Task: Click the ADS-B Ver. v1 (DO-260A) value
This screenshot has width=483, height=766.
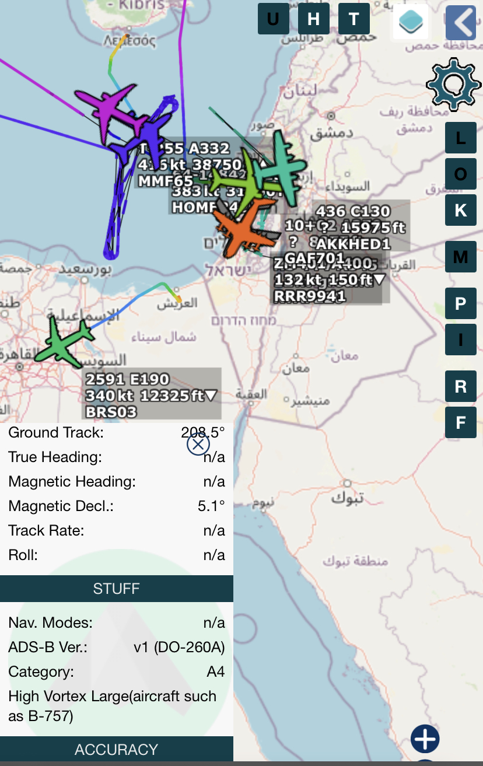Action: tap(179, 647)
